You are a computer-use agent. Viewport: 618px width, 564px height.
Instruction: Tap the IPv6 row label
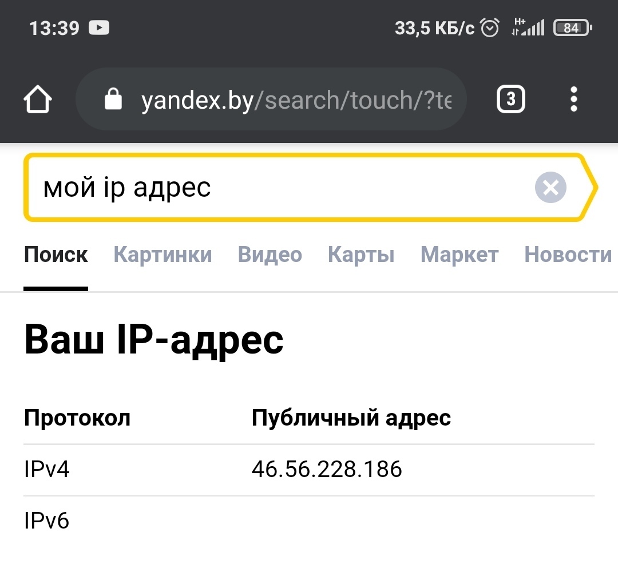tap(46, 521)
